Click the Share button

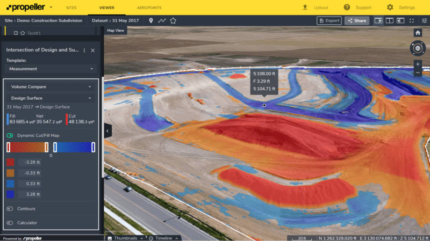[357, 20]
